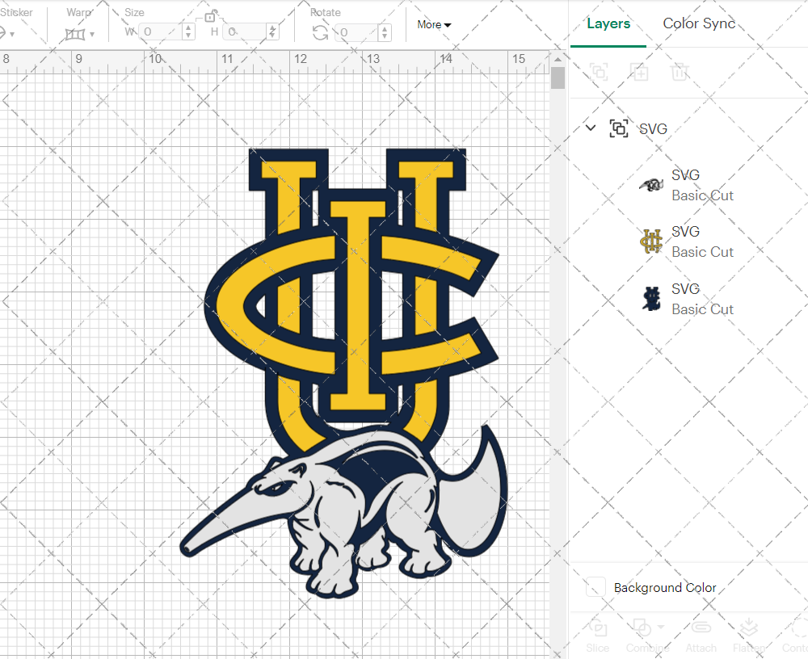Toggle the size aspect ratio lock
This screenshot has height=659, width=808.
point(210,16)
